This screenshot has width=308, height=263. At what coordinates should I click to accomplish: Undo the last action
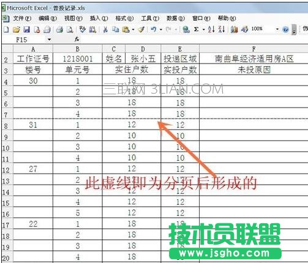[x=154, y=30]
